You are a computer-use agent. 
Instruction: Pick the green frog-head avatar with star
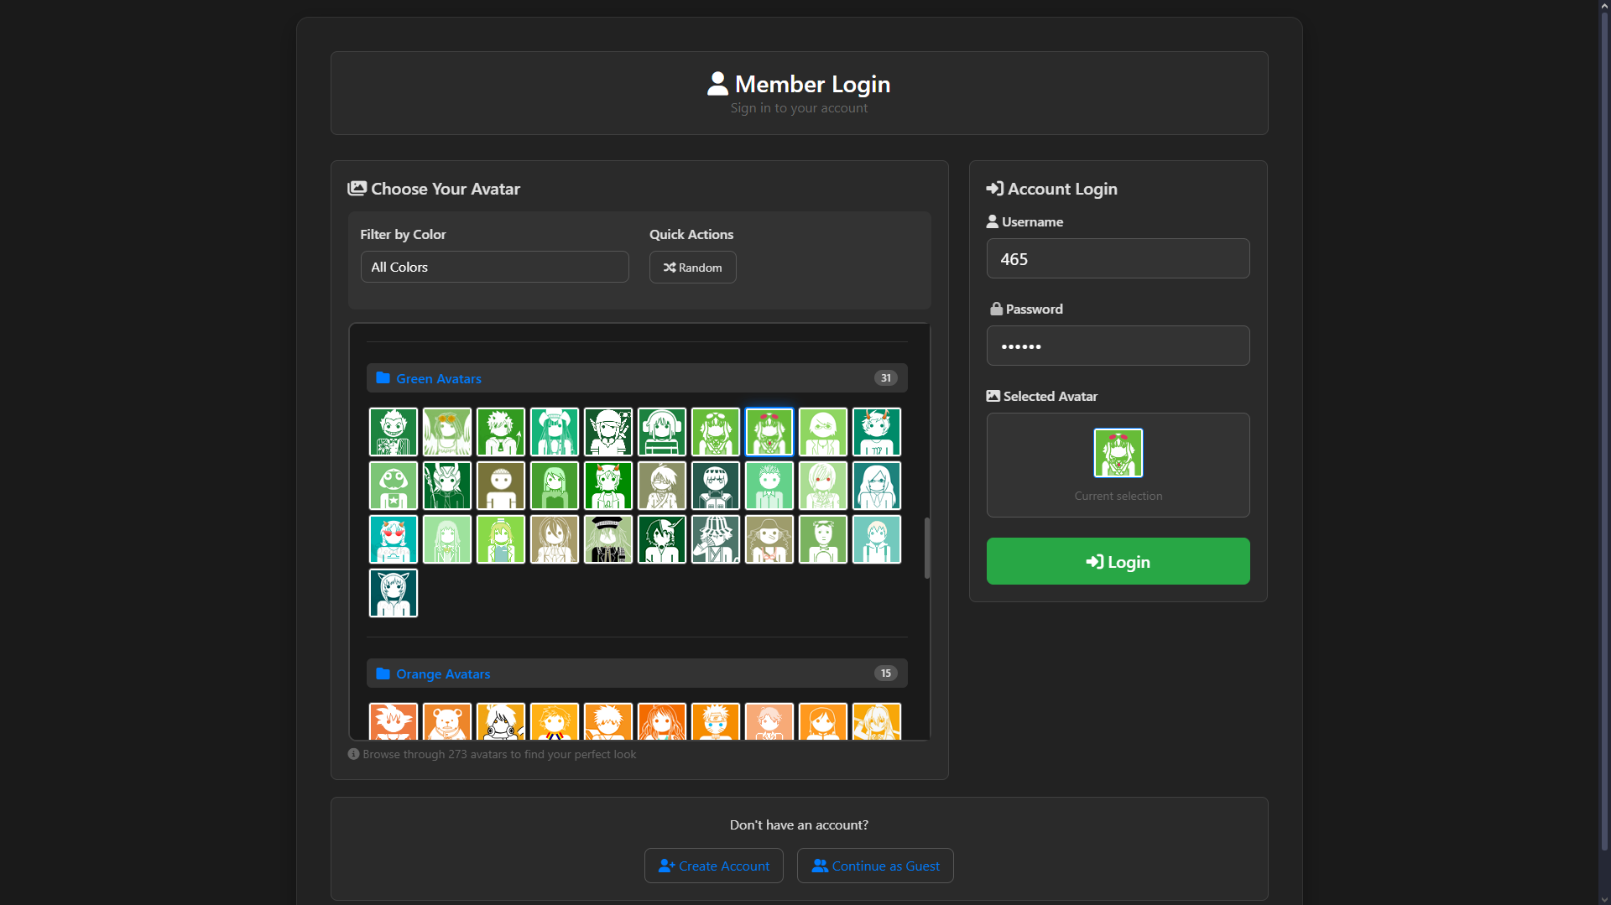394,486
